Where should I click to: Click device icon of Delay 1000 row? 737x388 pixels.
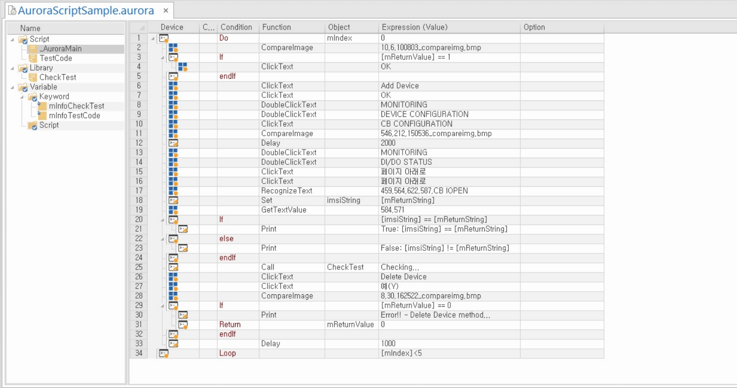173,344
